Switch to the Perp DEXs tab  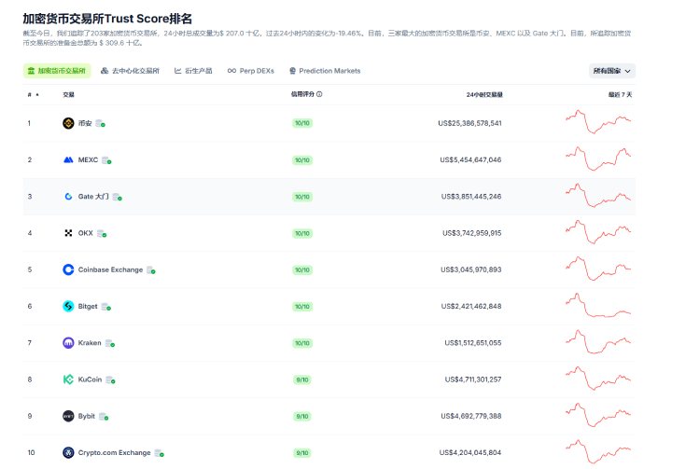click(253, 71)
